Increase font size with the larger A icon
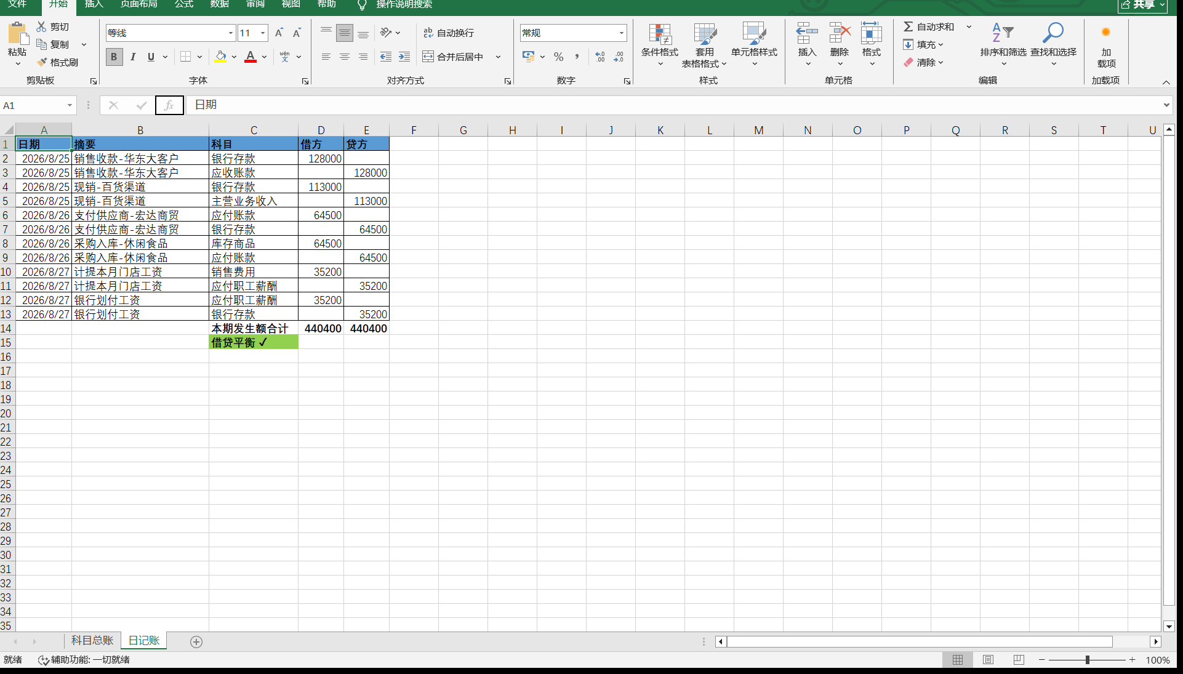Viewport: 1183px width, 674px height. [279, 33]
